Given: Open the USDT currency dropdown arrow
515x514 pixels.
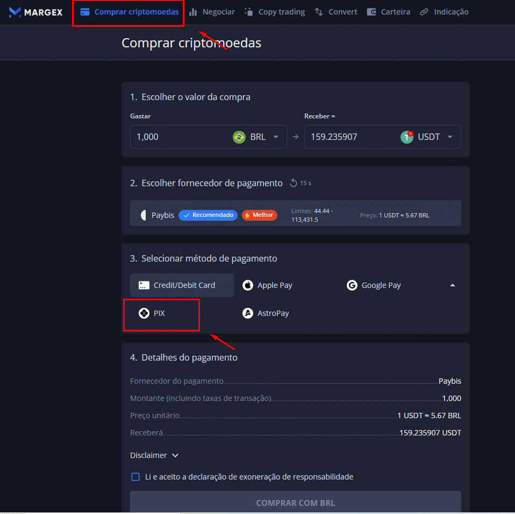Looking at the screenshot, I should coord(450,137).
